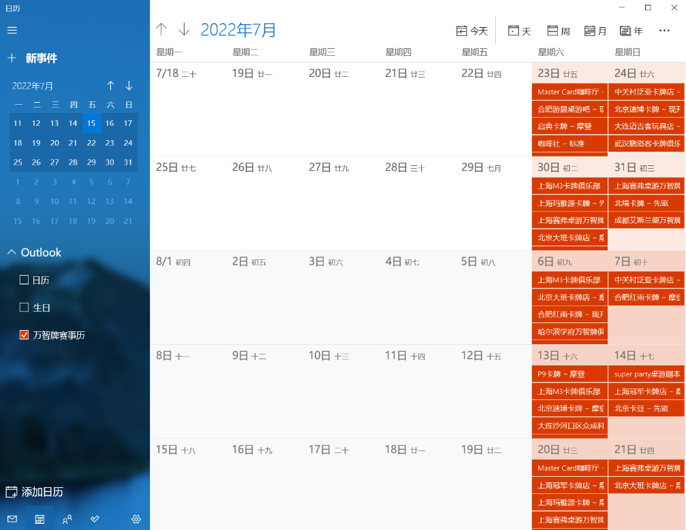Collapse the Outlook account section
686x530 pixels.
12,252
